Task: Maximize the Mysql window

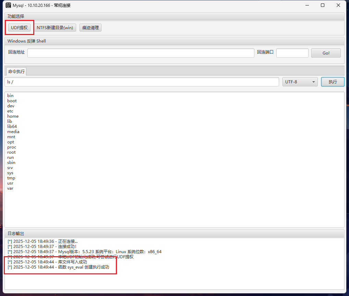Action: pyautogui.click(x=323, y=5)
